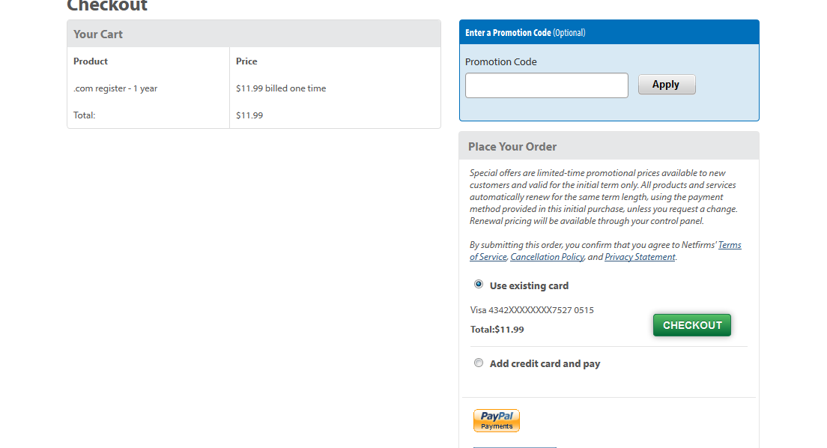827x448 pixels.
Task: Click the PayPal Payments logo button
Action: tap(496, 420)
